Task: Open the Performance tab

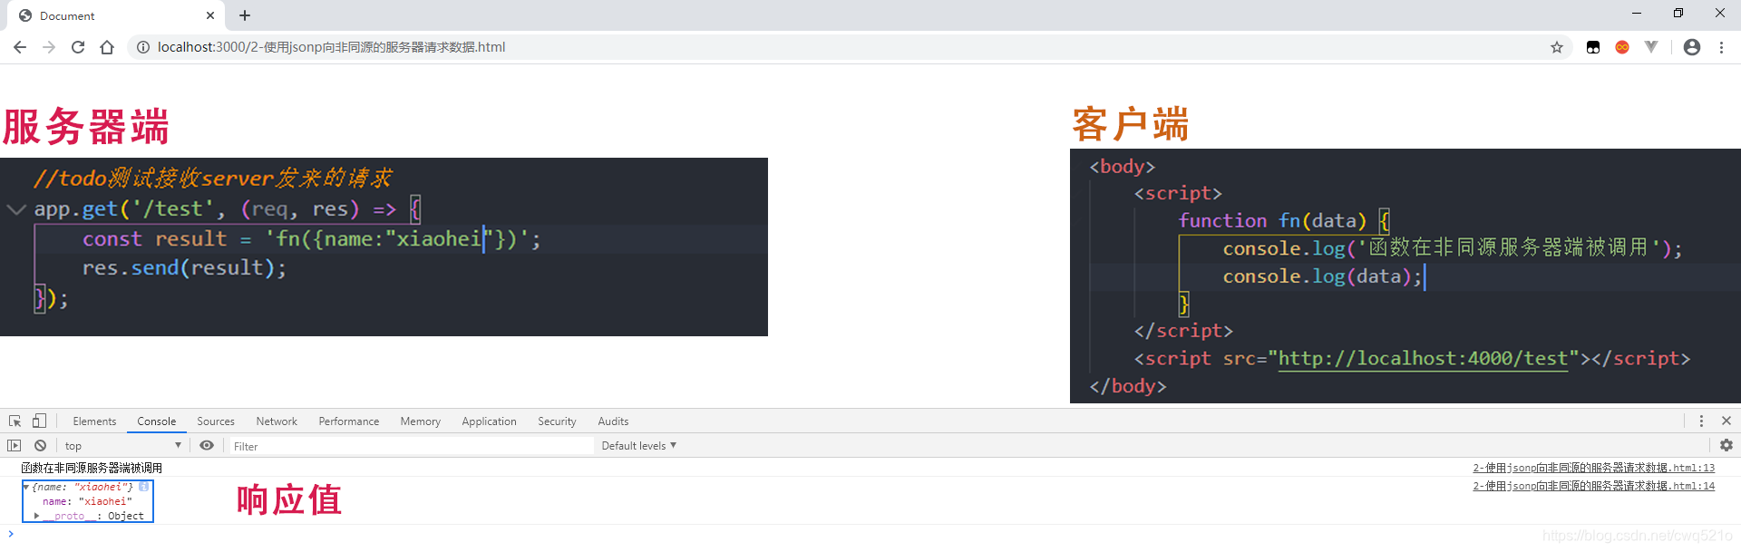Action: point(349,421)
